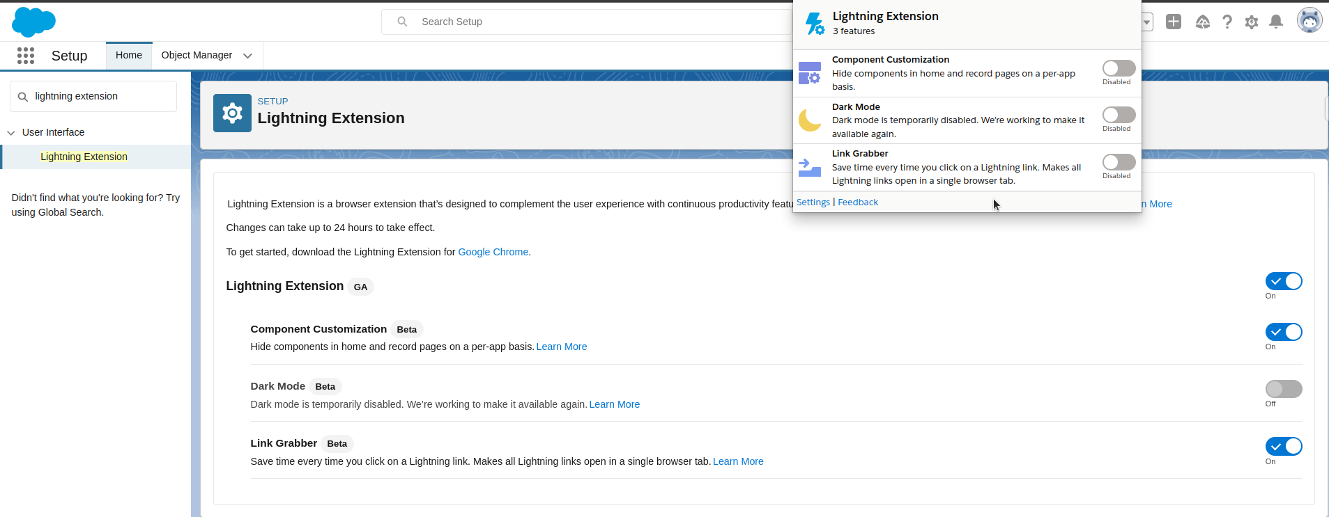Click the 'Beta' badge next to Dark Mode
Screen dimensions: 1329x517
click(x=325, y=386)
